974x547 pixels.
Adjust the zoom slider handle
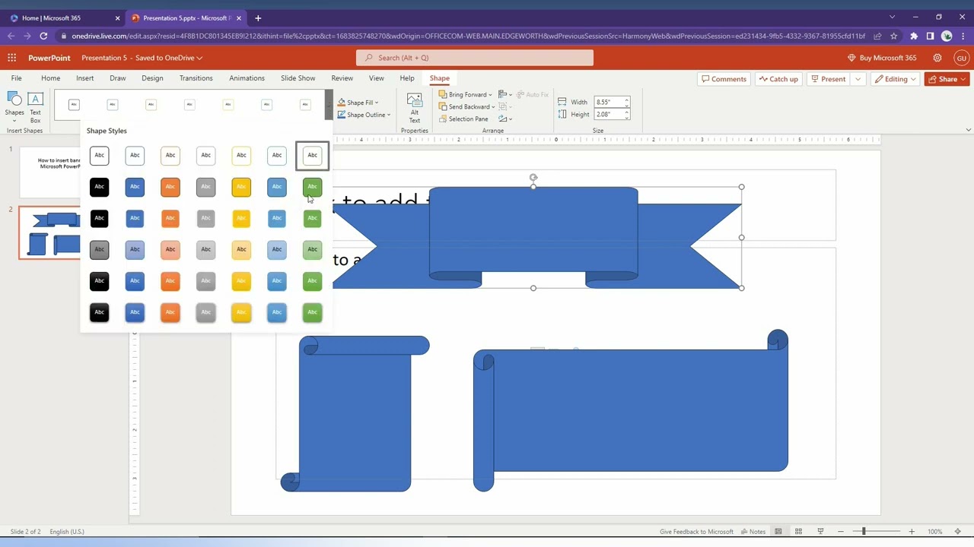click(864, 532)
